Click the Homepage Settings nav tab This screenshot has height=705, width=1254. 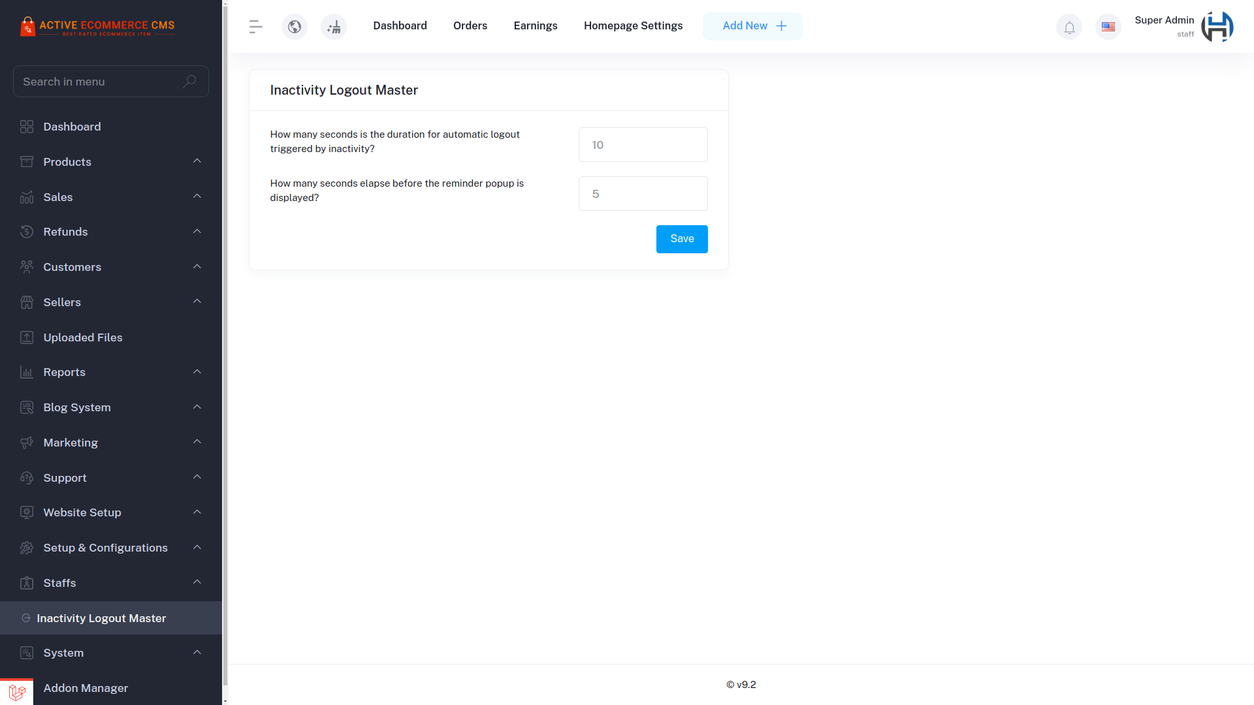(x=633, y=26)
